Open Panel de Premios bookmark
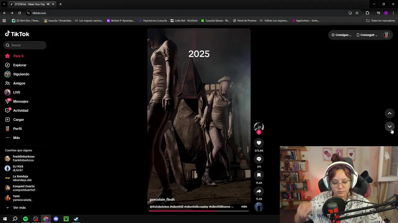The width and height of the screenshot is (398, 223). 245,21
